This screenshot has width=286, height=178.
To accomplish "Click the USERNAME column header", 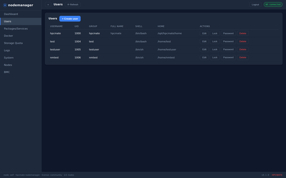I will click(56, 26).
